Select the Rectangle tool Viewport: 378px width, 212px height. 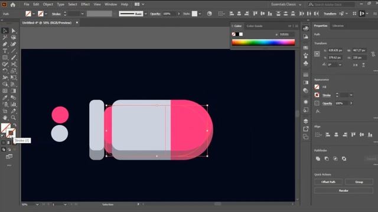pos(5,58)
